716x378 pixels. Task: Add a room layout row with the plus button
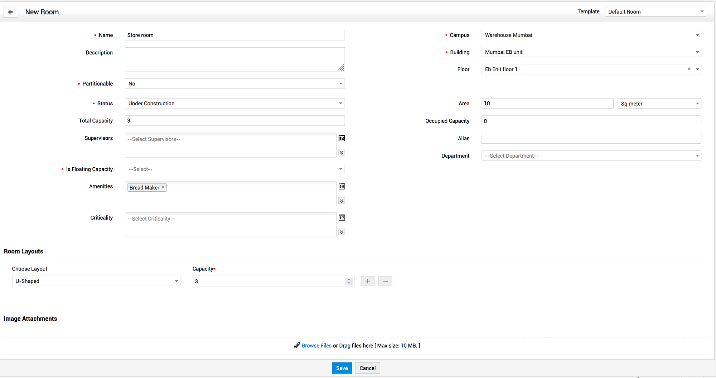point(368,281)
